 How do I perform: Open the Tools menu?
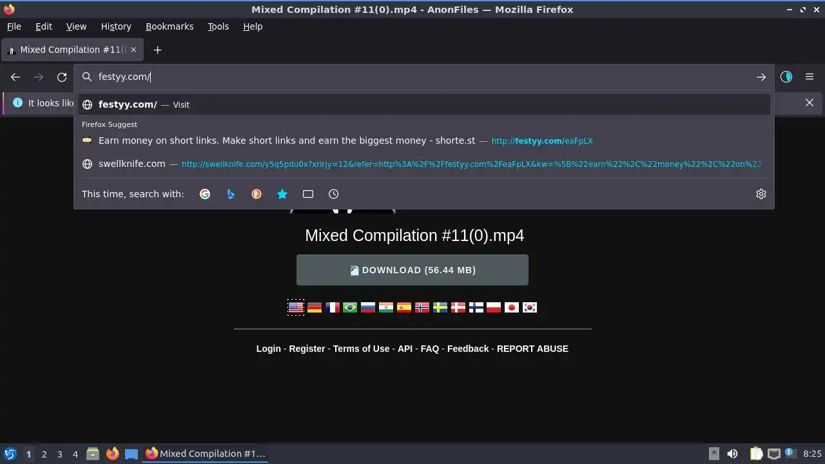click(x=218, y=26)
